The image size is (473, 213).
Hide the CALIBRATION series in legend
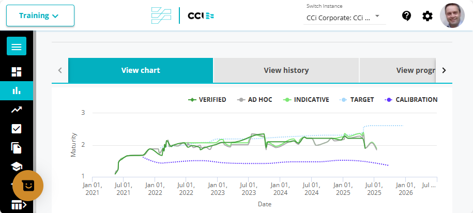(411, 100)
